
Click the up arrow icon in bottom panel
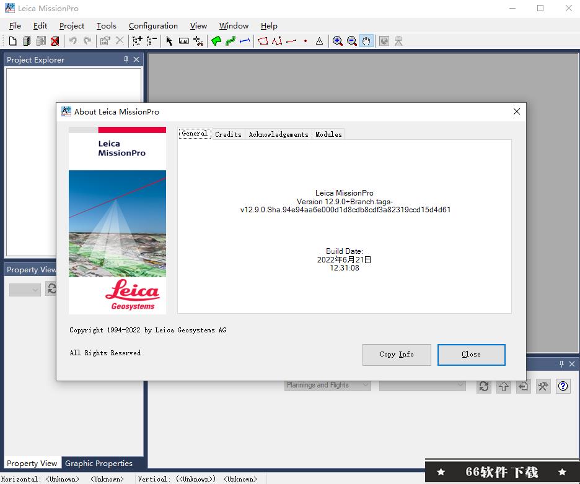[503, 386]
